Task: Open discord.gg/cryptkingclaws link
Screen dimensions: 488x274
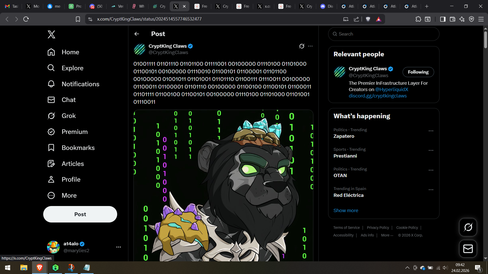Action: coord(377,96)
